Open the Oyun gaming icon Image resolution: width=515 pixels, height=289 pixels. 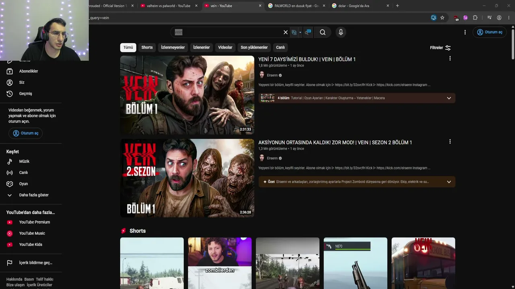point(10,184)
